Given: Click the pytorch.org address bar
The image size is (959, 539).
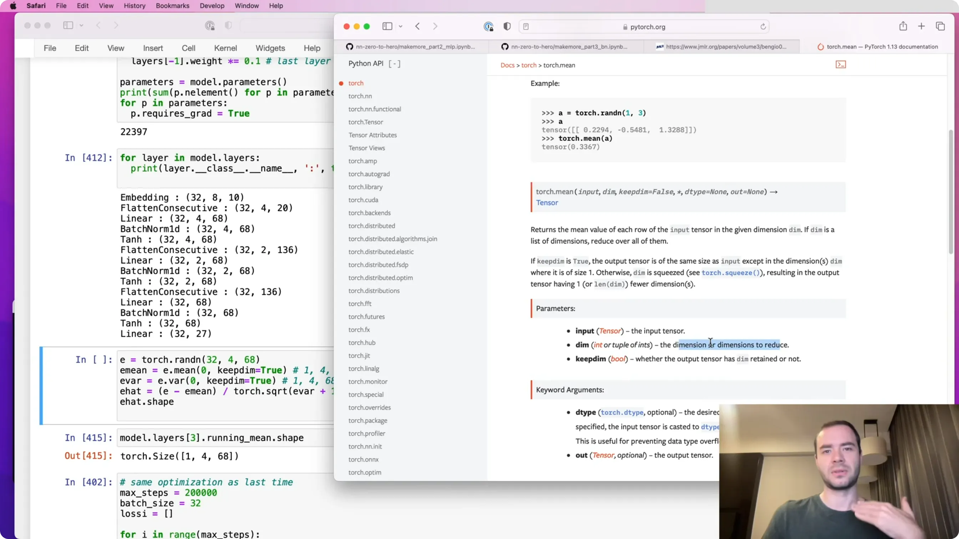Looking at the screenshot, I should click(x=644, y=27).
